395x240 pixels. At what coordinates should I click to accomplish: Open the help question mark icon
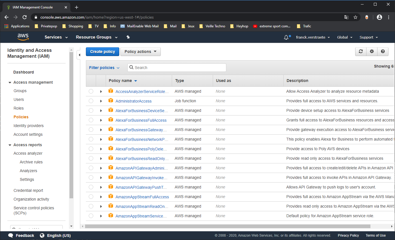tap(383, 52)
